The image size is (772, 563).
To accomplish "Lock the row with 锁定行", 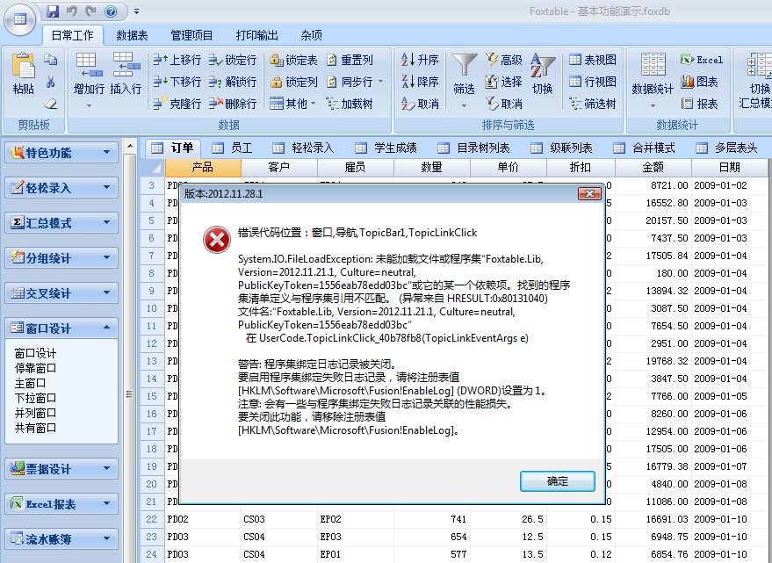I will 233,60.
